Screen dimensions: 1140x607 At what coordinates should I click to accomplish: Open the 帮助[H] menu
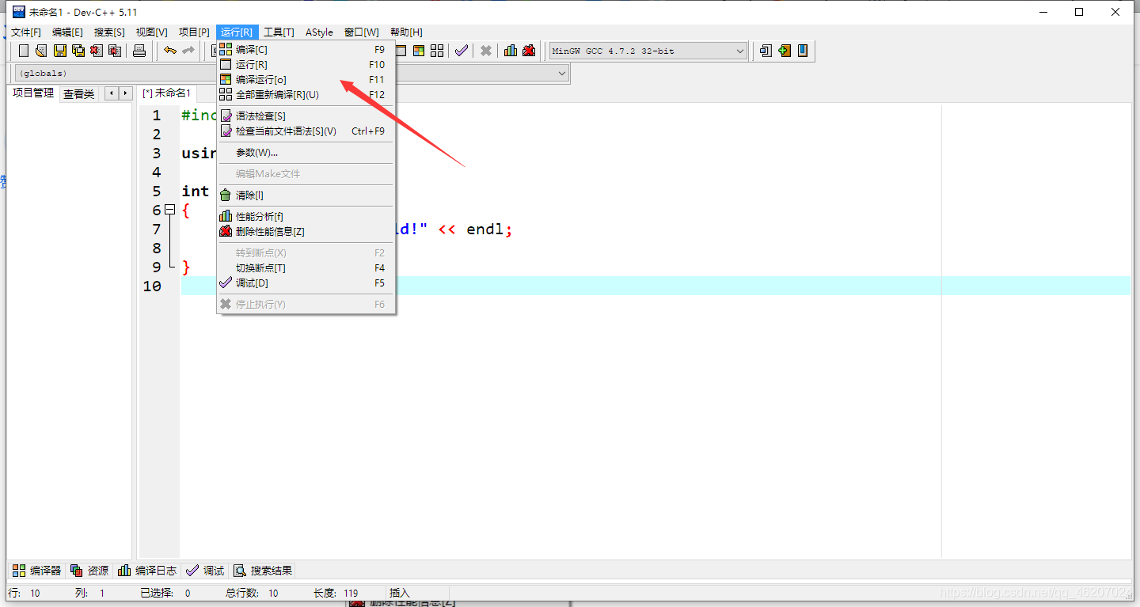click(x=406, y=32)
